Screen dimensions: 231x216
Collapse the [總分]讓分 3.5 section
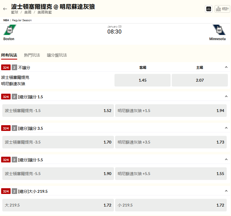coord(226,128)
